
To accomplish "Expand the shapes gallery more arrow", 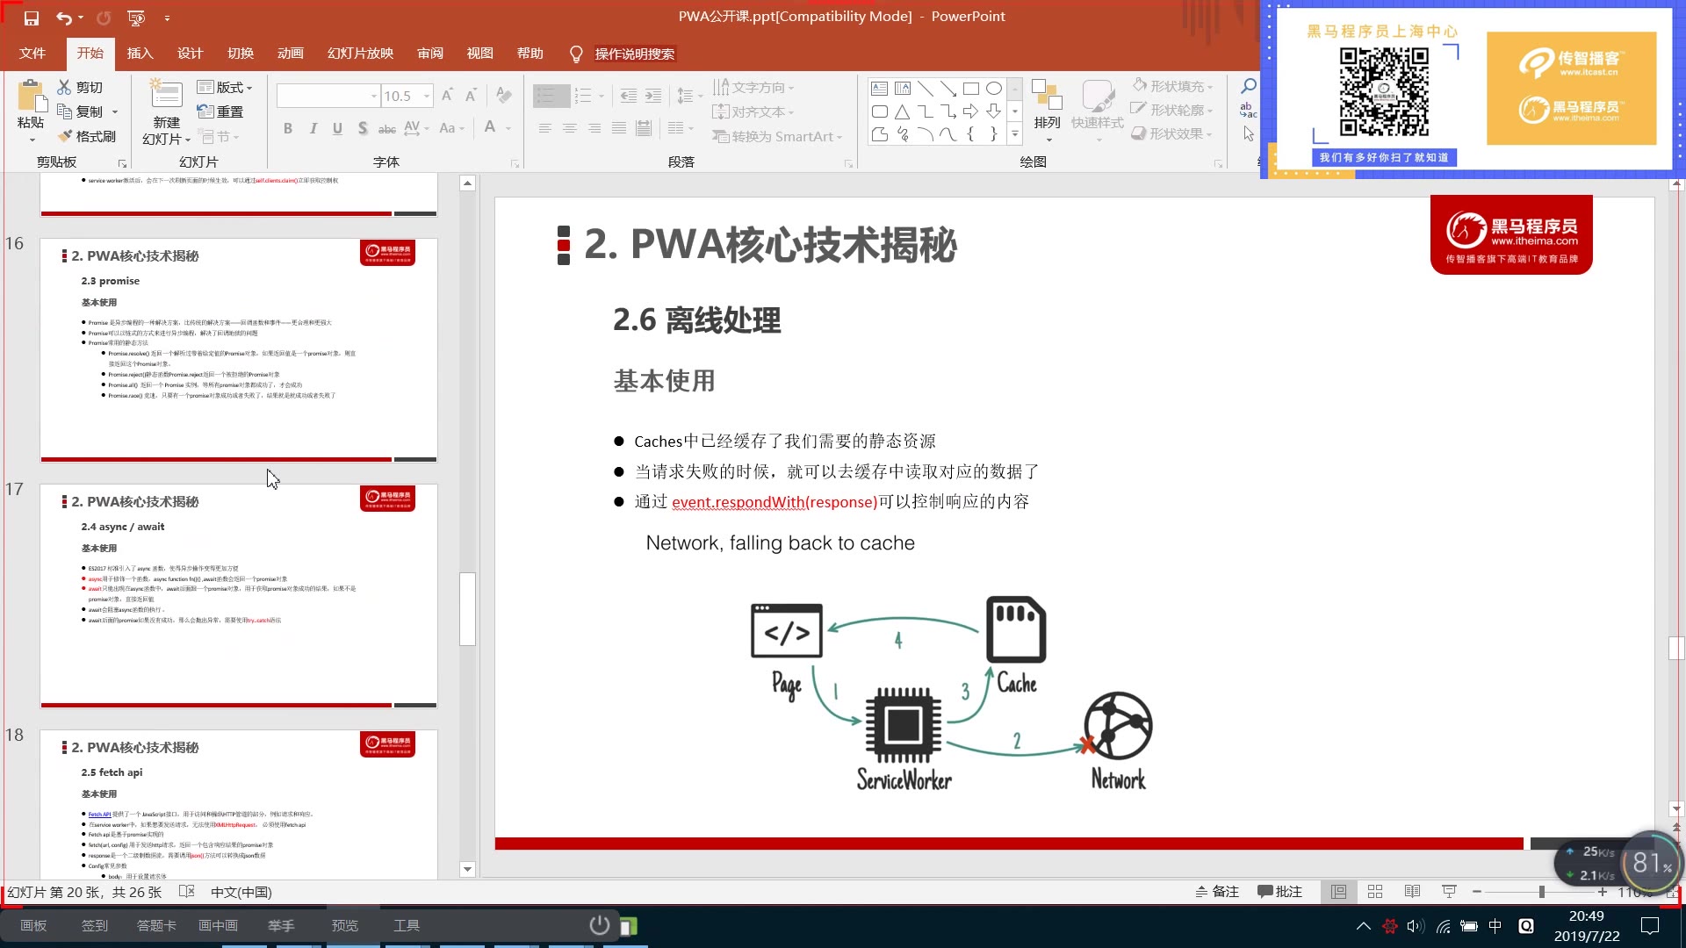I will coord(1015,134).
